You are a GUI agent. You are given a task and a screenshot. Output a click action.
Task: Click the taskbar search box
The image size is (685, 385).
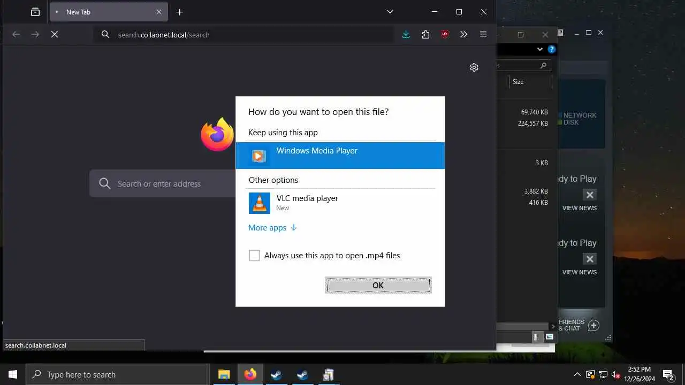pos(117,374)
